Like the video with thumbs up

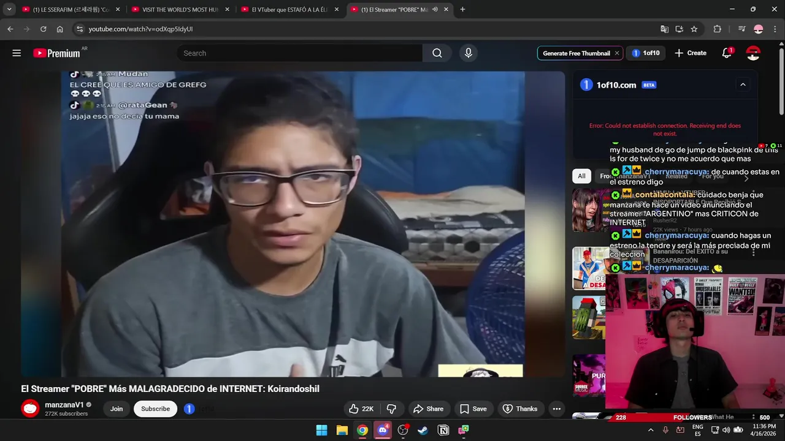pos(361,409)
